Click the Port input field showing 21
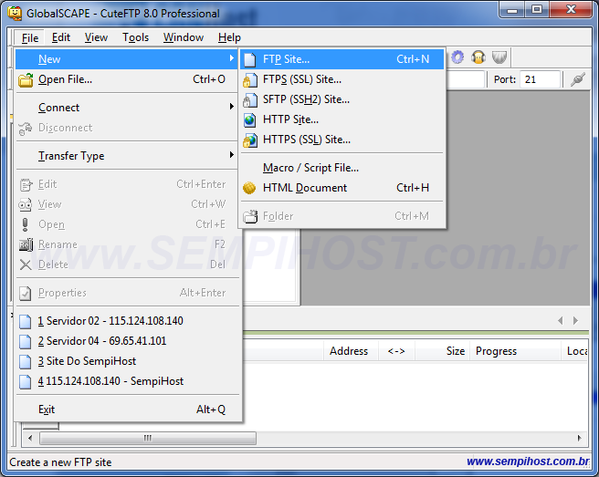 pyautogui.click(x=541, y=79)
